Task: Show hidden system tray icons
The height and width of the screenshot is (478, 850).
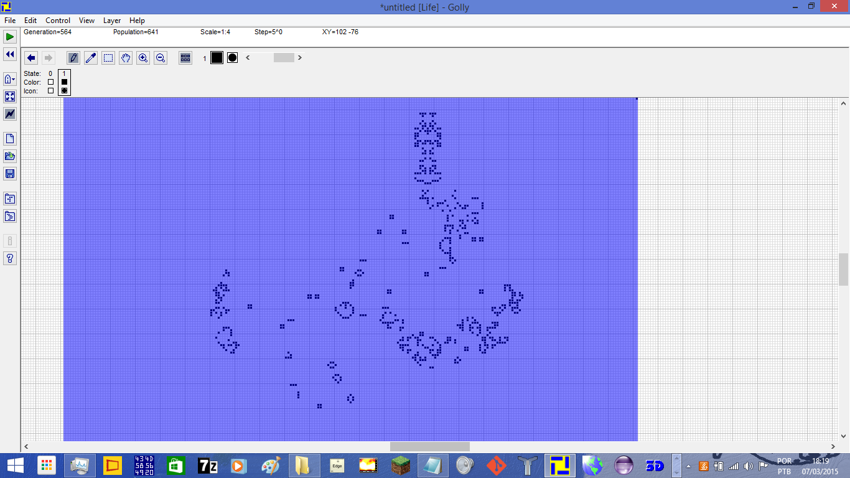Action: click(688, 466)
